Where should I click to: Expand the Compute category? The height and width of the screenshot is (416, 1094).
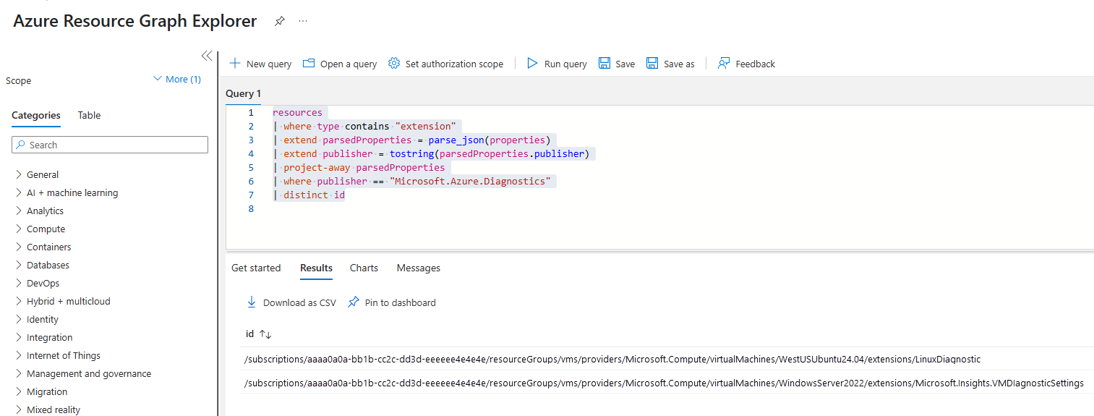(19, 229)
